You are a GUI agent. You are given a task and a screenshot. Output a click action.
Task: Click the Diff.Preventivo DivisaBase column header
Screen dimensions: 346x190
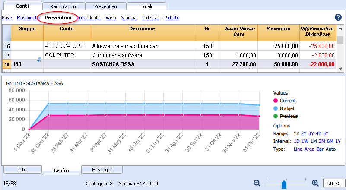tap(318, 33)
